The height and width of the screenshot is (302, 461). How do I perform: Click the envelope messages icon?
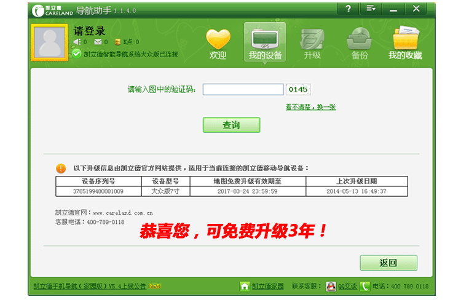click(x=98, y=42)
